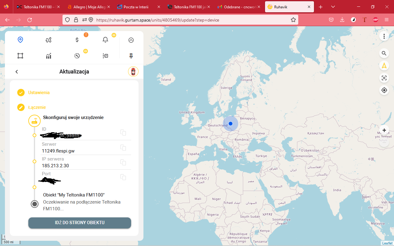The height and width of the screenshot is (246, 394).
Task: Open a new browser tab
Action: tap(321, 7)
